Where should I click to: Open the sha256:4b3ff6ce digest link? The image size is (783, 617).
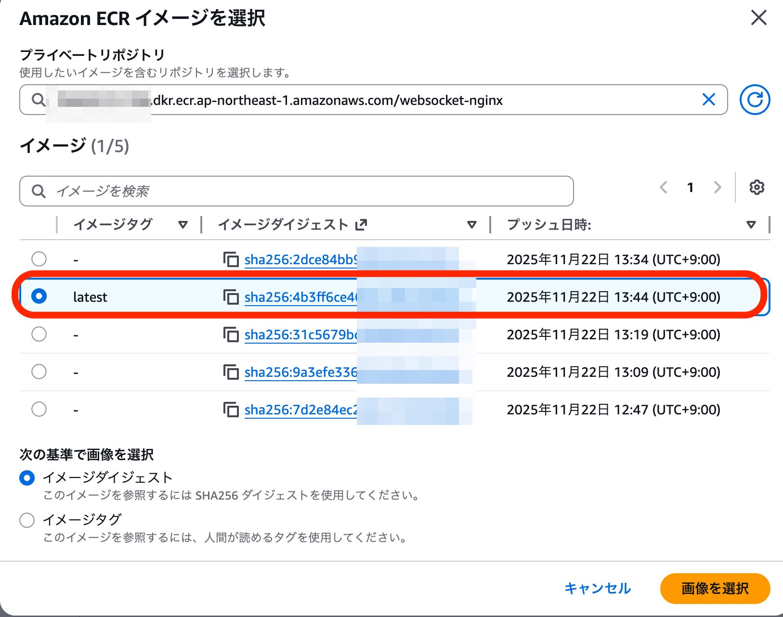click(x=301, y=297)
